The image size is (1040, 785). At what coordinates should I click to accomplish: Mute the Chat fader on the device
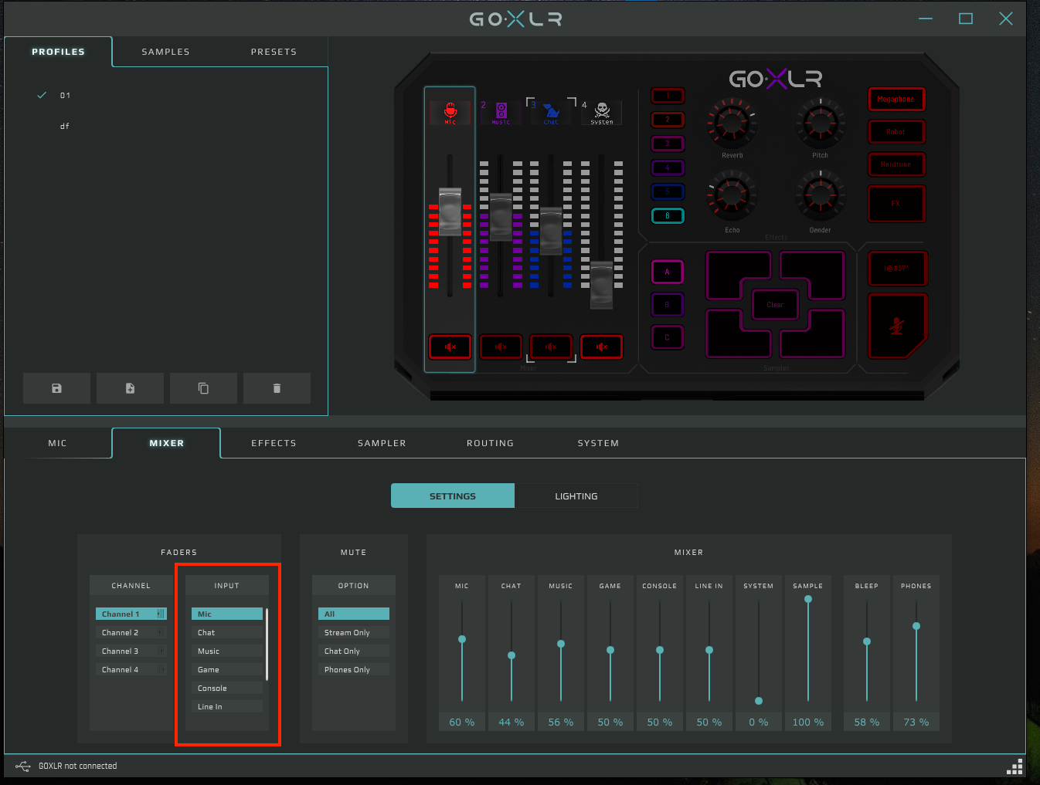tap(551, 347)
